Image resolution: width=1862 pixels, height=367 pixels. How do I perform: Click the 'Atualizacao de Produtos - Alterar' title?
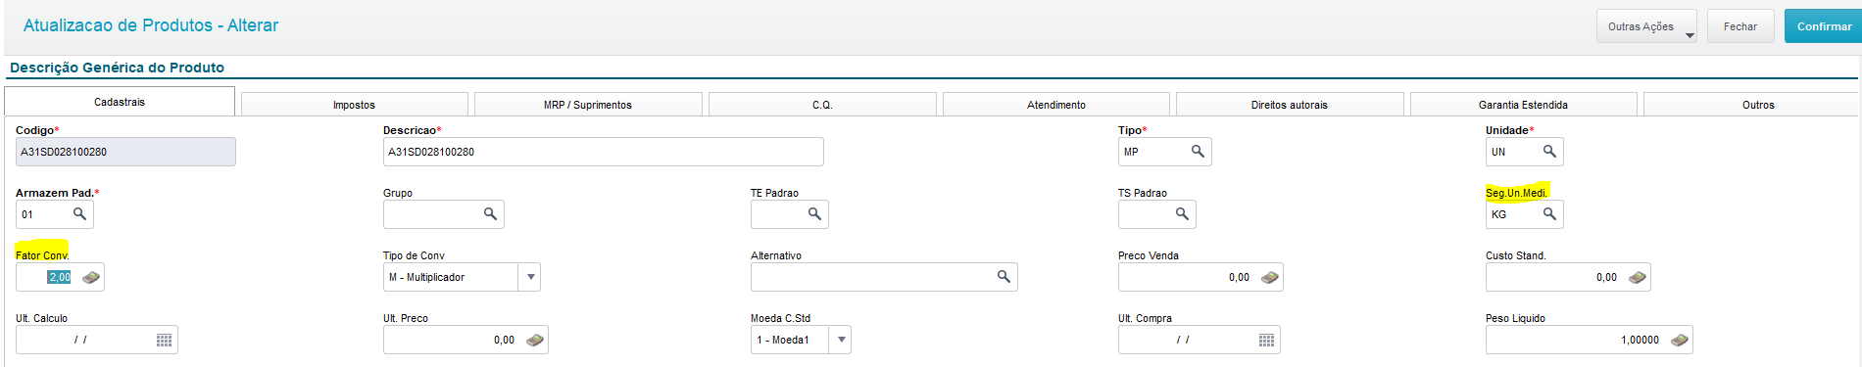151,25
